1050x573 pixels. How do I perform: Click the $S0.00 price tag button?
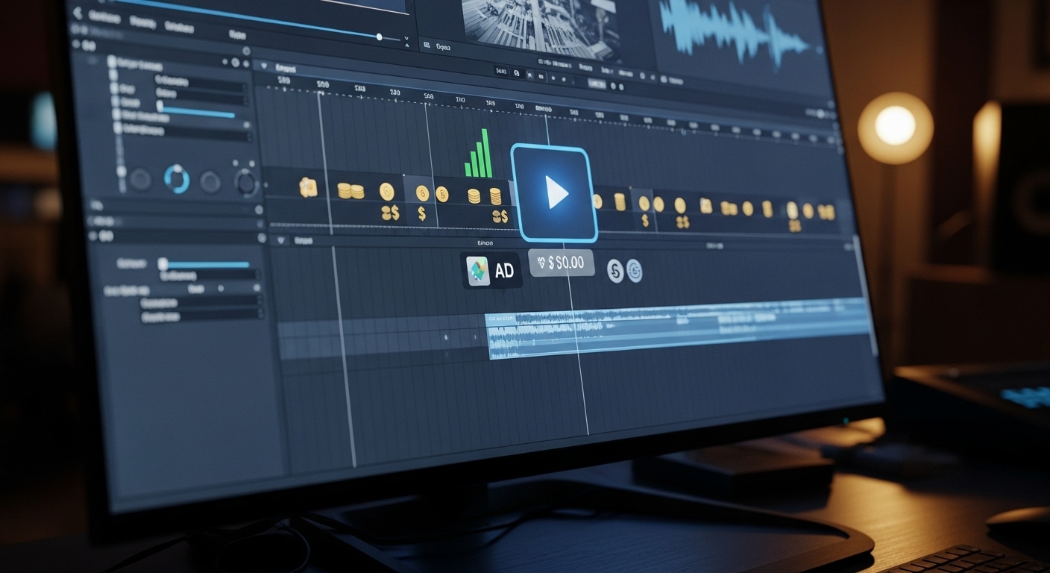tap(561, 263)
